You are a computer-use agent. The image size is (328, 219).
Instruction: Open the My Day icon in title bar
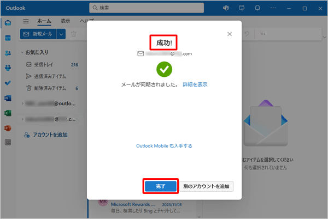(242, 8)
